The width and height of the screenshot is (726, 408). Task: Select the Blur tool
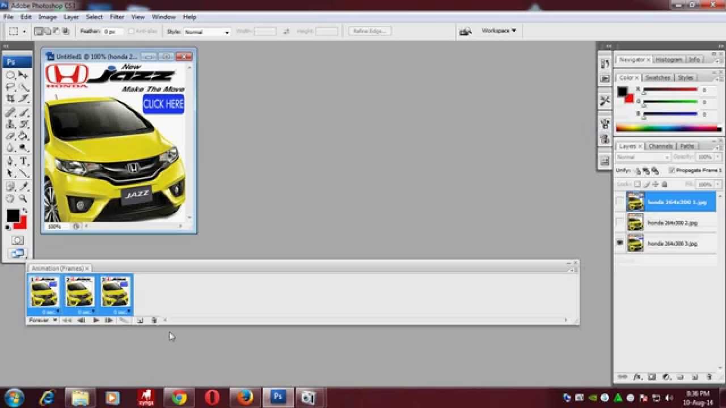coord(10,147)
